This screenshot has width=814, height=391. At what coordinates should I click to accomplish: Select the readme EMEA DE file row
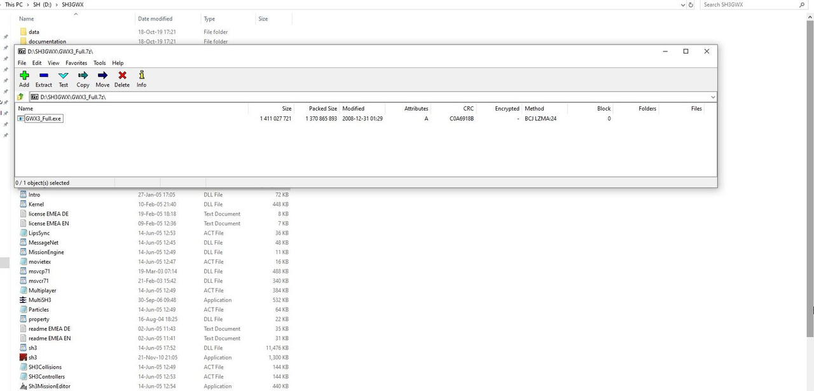155,329
